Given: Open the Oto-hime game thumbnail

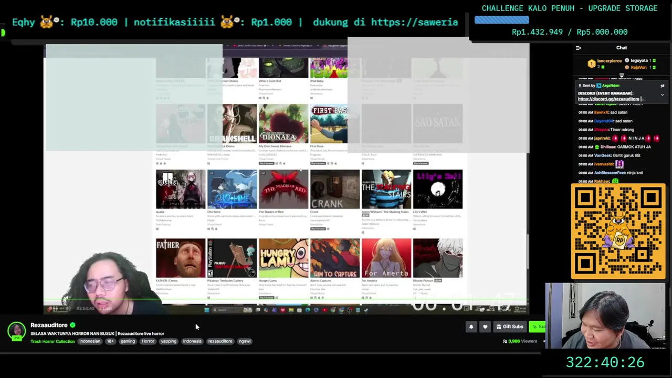Looking at the screenshot, I should (232, 189).
